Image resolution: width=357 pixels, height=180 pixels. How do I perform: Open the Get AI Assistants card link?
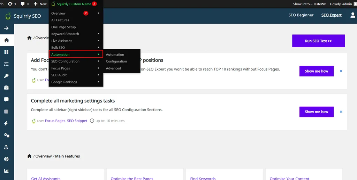(46, 178)
